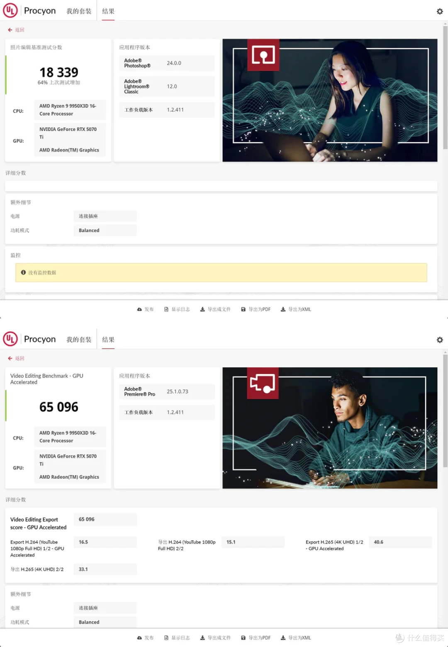Click 导出为XML download icon under photo editing result
The image size is (448, 647).
(283, 309)
